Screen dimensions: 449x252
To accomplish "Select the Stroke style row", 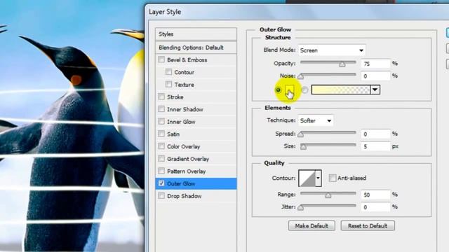I will click(x=196, y=97).
